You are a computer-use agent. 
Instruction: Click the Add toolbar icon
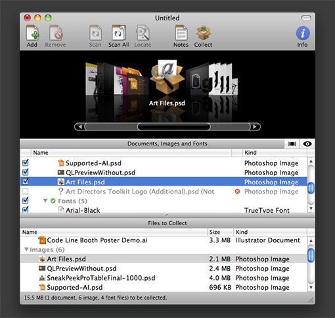(x=33, y=33)
